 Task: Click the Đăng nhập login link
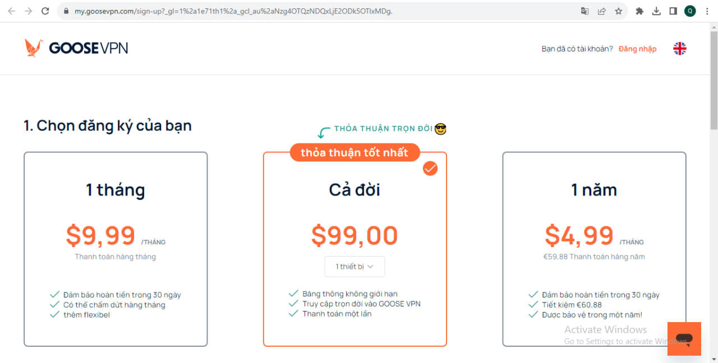click(637, 49)
